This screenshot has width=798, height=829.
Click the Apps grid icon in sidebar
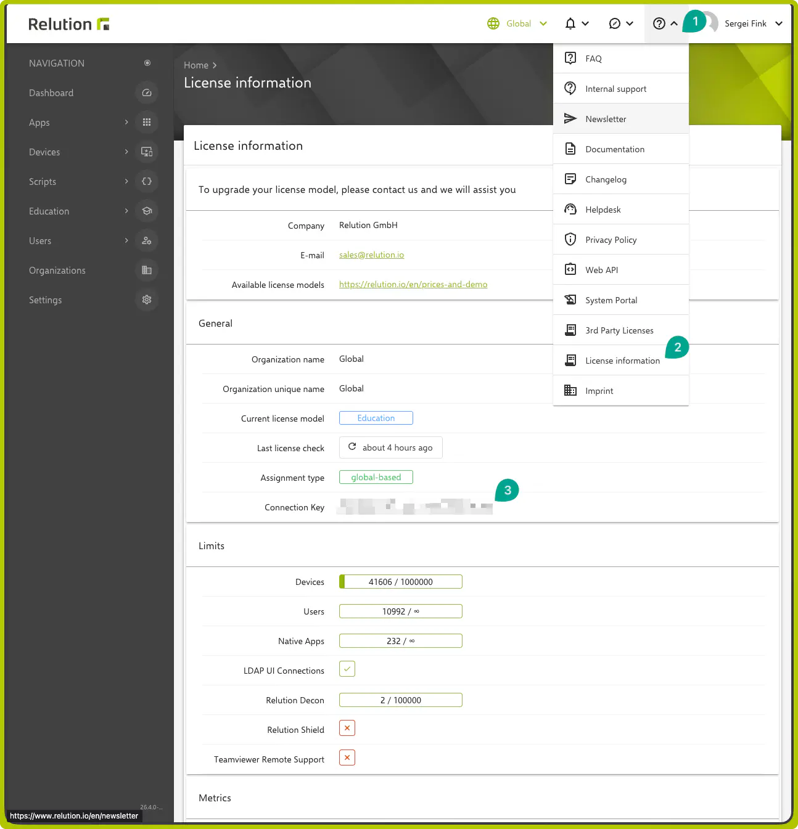[147, 122]
